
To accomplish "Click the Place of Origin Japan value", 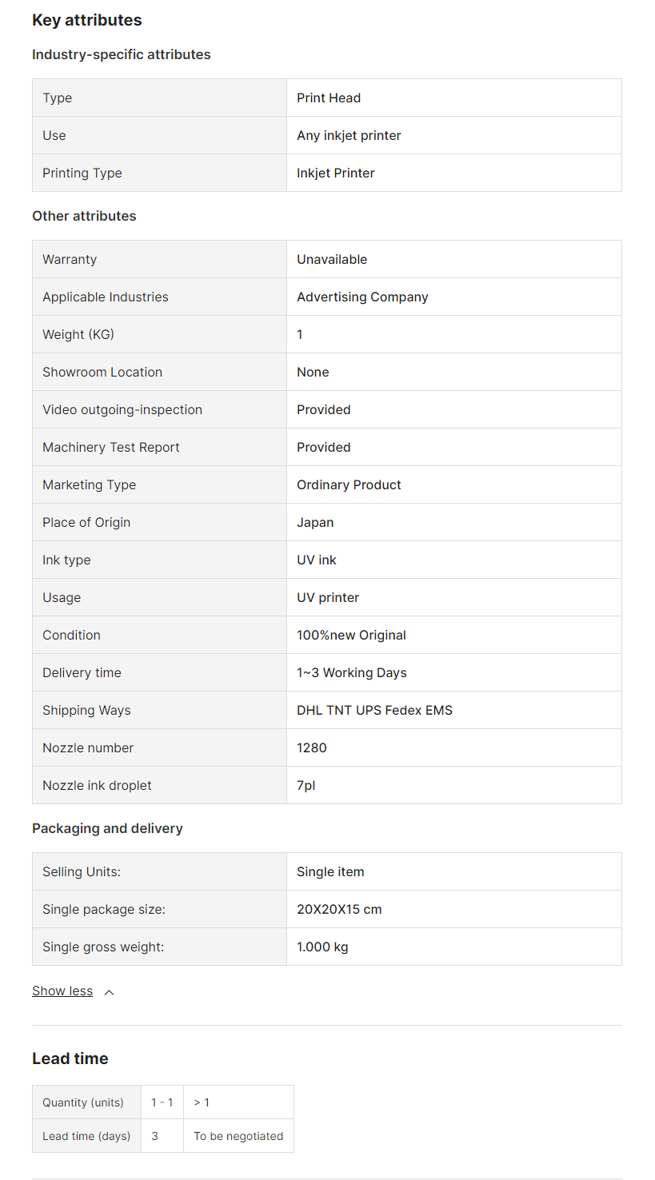I will [x=315, y=522].
